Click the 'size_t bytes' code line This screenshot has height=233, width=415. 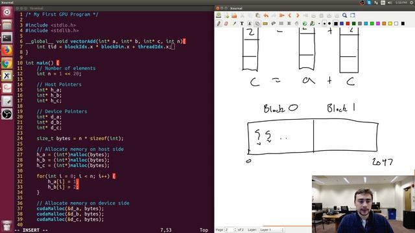80,139
